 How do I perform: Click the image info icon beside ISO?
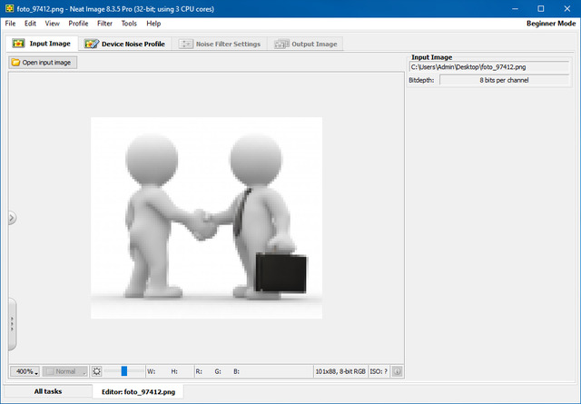pyautogui.click(x=397, y=371)
